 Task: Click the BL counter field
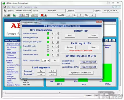[x=80, y=15]
